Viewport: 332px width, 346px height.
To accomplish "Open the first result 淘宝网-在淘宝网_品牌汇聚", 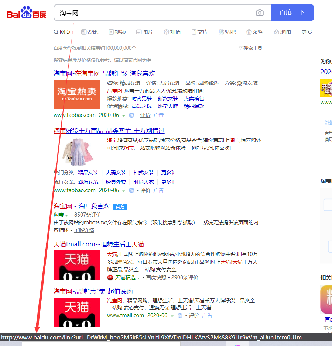I will point(104,73).
